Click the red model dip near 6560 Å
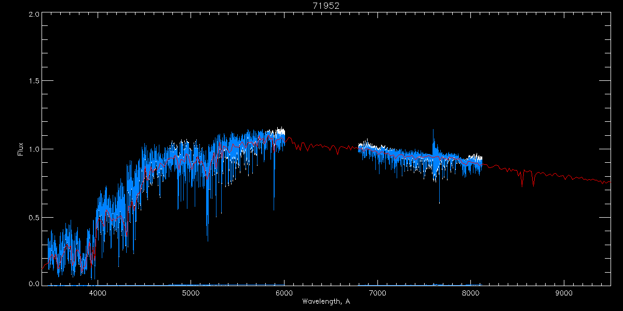The image size is (623, 311). point(338,151)
